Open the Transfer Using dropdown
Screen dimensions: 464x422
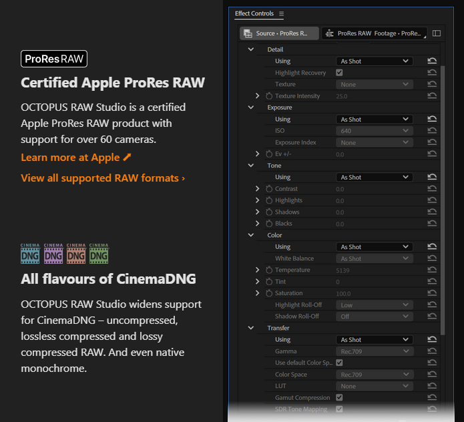375,340
